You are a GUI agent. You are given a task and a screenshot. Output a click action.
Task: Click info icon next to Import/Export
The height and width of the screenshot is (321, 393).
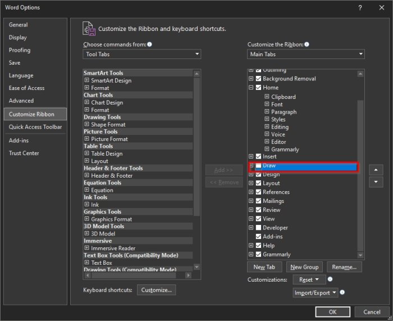(x=342, y=292)
